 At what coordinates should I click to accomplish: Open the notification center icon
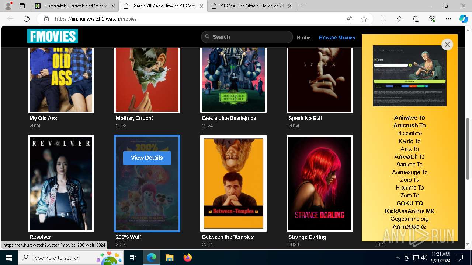click(460, 258)
